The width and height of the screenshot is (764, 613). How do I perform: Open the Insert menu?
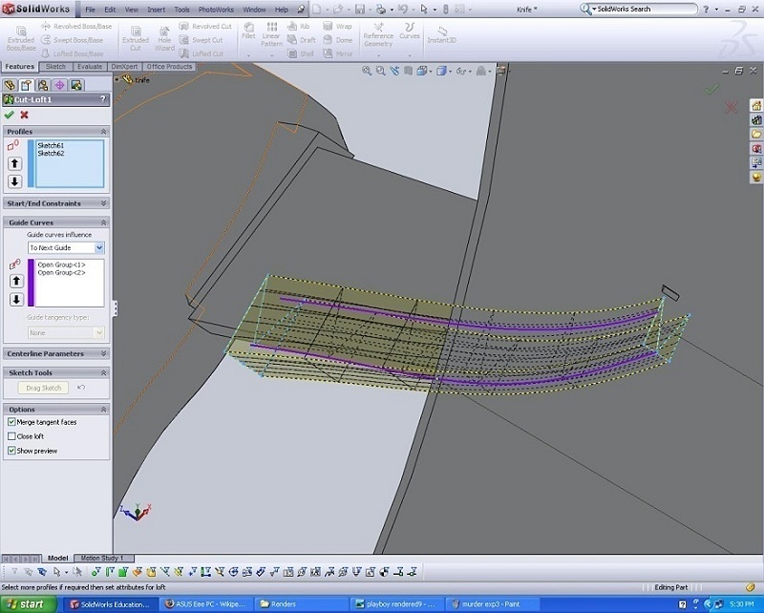pos(156,9)
